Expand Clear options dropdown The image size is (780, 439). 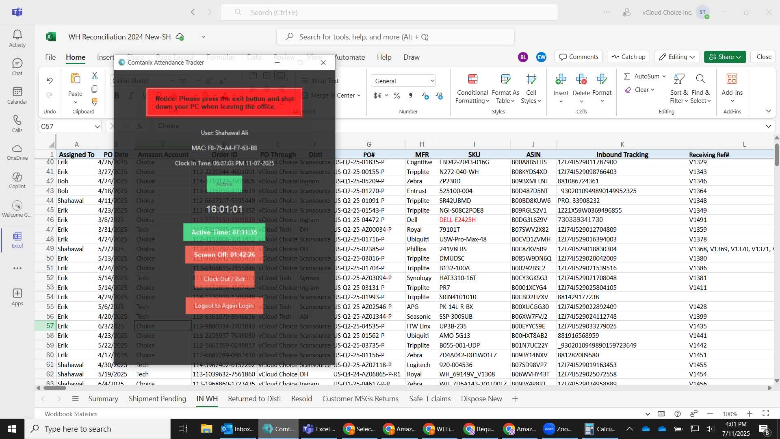pyautogui.click(x=652, y=90)
